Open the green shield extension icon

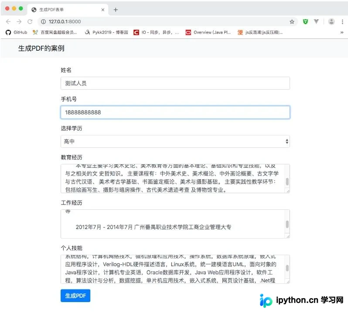click(305, 21)
